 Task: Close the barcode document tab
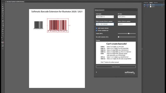coord(5,2)
